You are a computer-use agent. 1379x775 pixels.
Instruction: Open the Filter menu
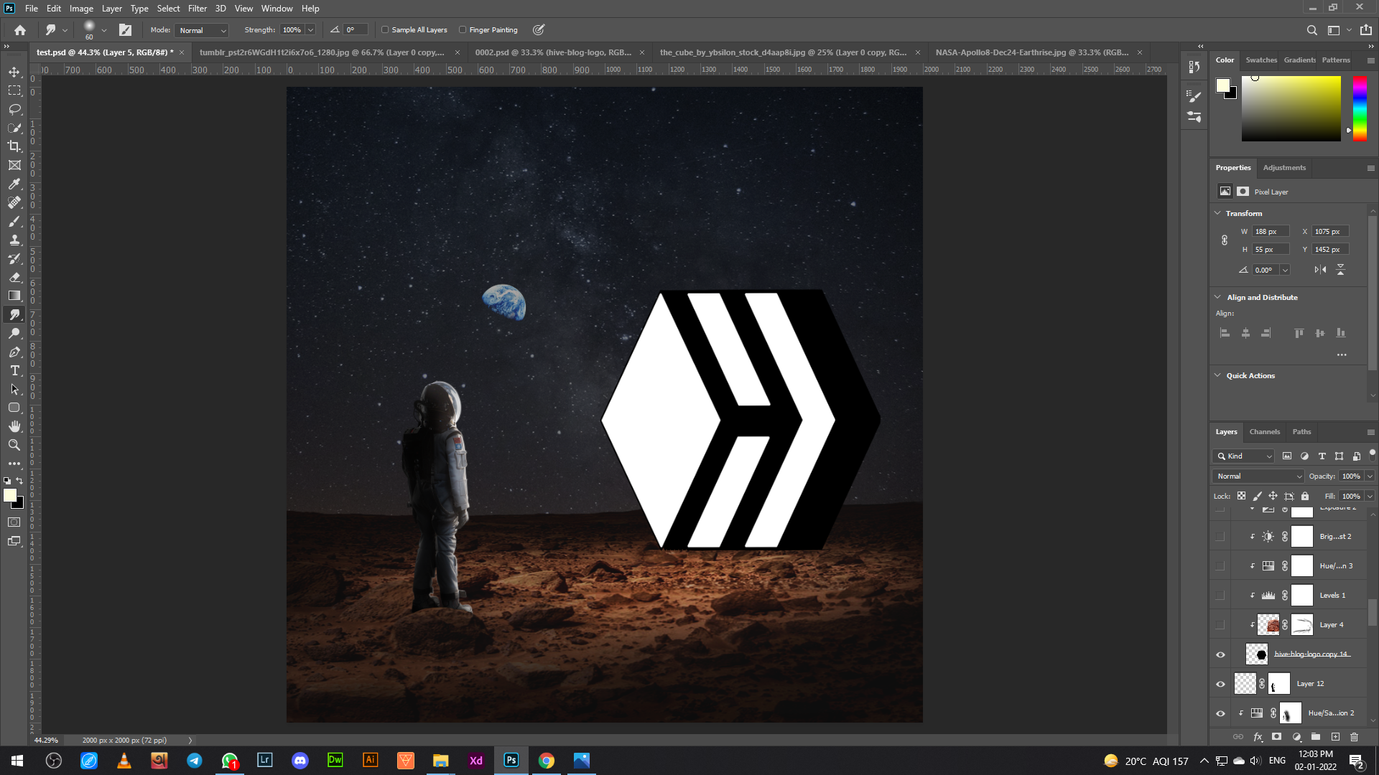click(198, 9)
